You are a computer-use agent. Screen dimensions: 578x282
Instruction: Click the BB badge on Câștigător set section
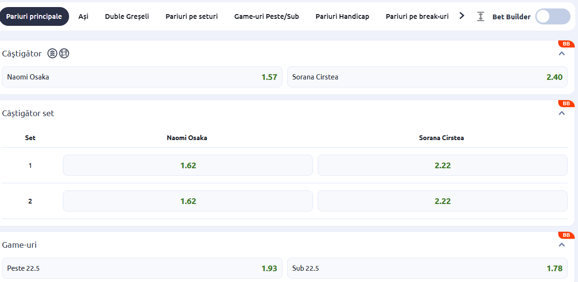[x=566, y=104]
